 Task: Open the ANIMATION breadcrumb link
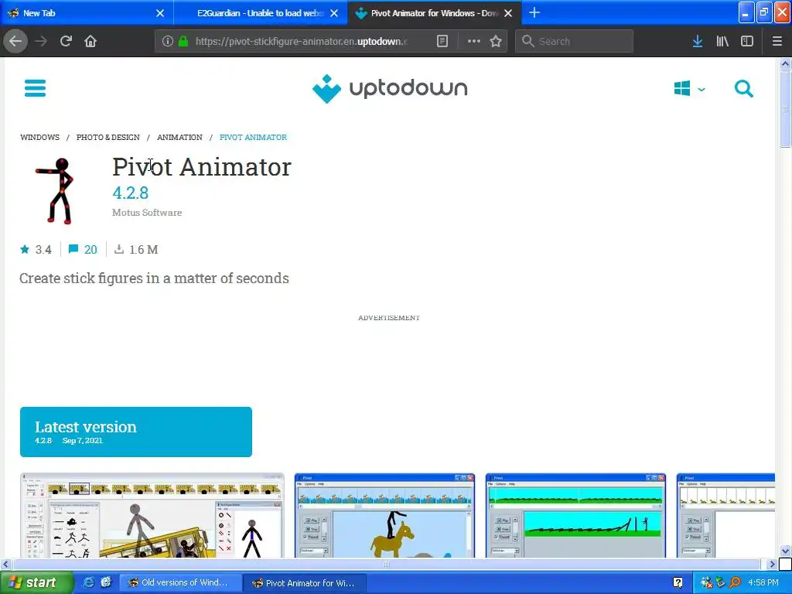[179, 138]
